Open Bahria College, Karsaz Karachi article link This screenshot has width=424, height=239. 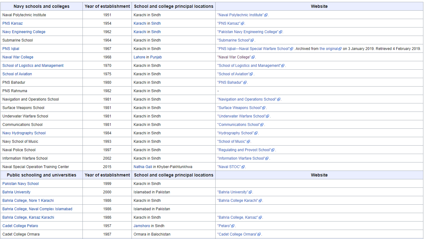click(x=28, y=217)
